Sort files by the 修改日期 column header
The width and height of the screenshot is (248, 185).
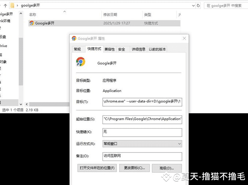pos(110,15)
